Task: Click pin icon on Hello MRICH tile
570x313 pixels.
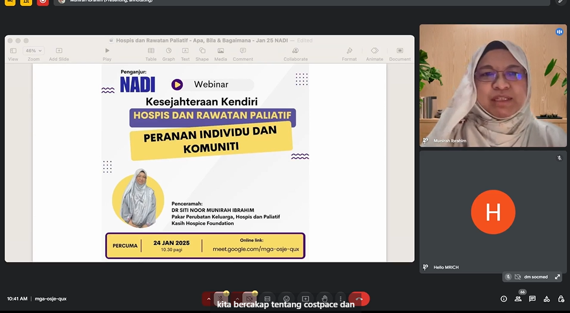Action: coord(425,267)
